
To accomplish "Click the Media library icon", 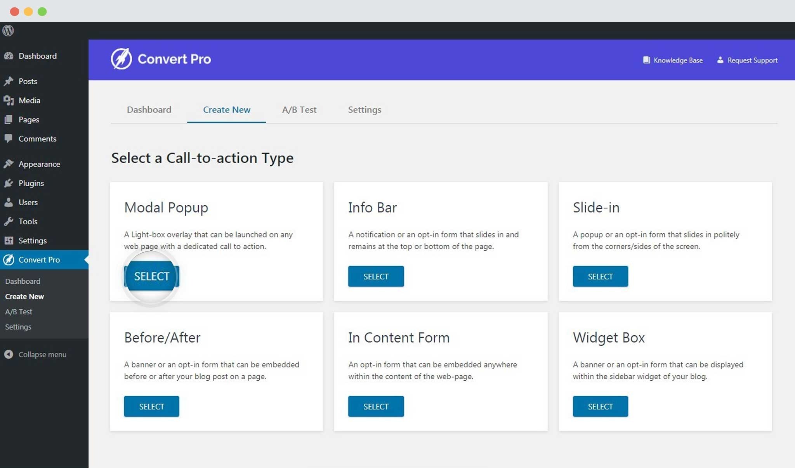I will coord(9,101).
